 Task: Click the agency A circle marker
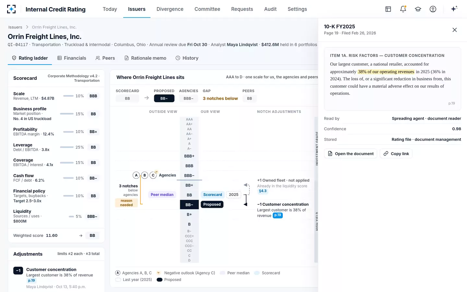coord(136,175)
